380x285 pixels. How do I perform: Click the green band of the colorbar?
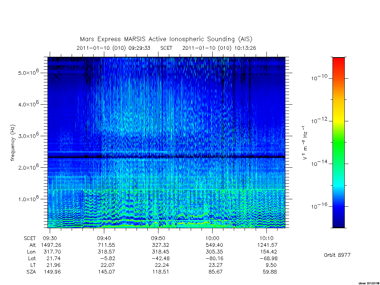[x=338, y=143]
